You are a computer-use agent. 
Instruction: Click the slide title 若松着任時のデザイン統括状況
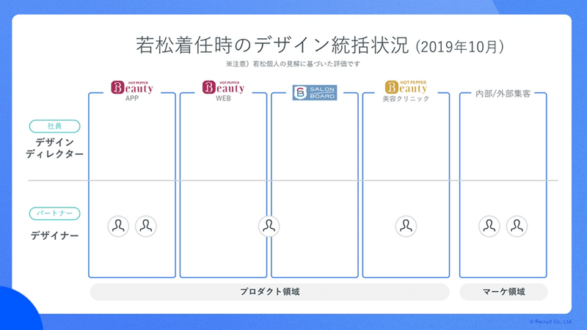272,45
